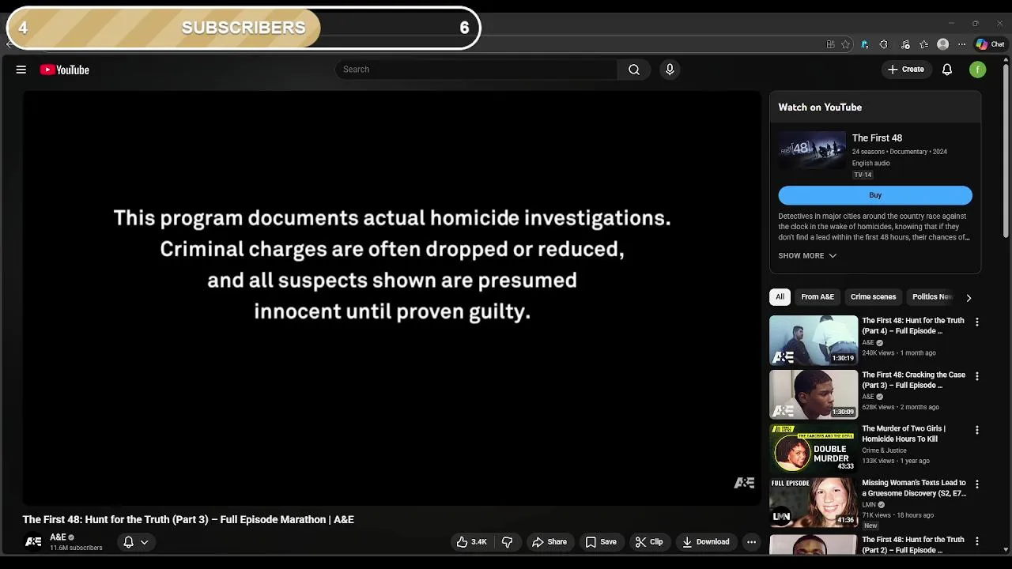Open the A&E channel name link
The width and height of the screenshot is (1012, 569).
[58, 537]
